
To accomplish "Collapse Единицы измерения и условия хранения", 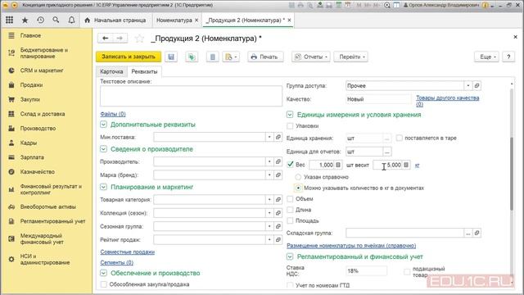I will point(290,115).
